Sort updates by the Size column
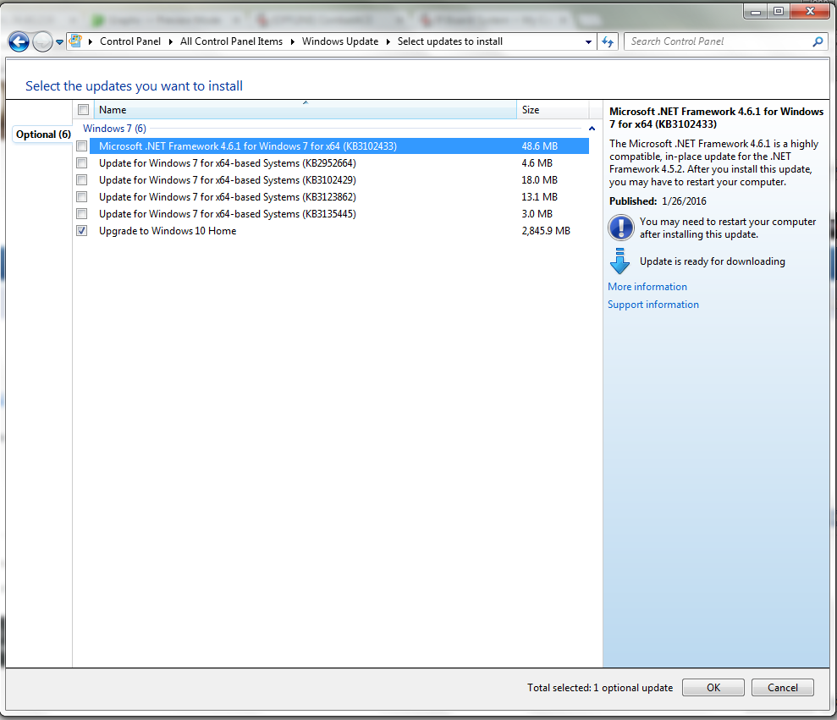This screenshot has height=720, width=837. [x=553, y=110]
